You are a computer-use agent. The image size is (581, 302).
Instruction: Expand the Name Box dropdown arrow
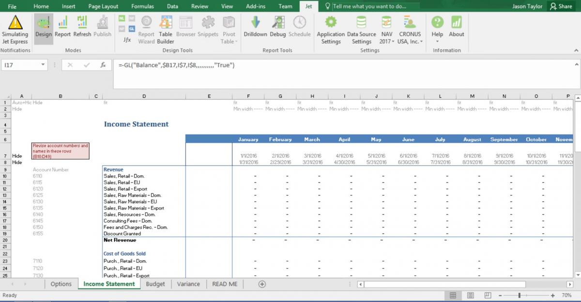(x=43, y=65)
